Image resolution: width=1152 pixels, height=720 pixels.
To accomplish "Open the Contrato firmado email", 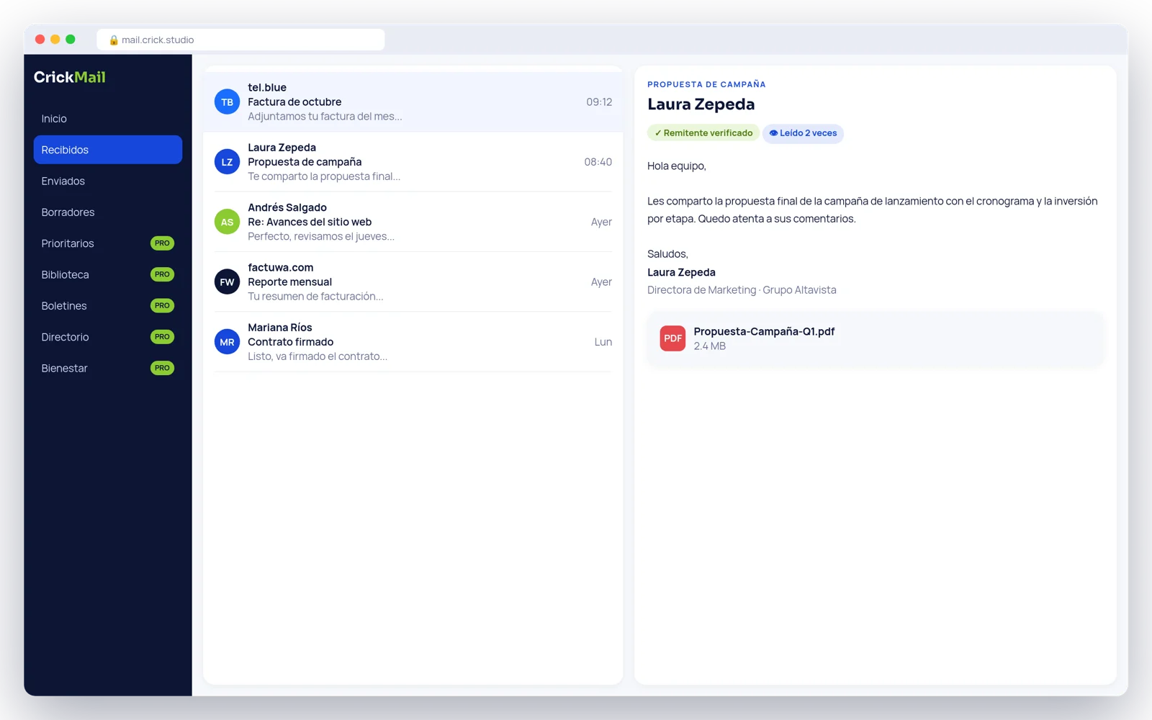I will (413, 342).
